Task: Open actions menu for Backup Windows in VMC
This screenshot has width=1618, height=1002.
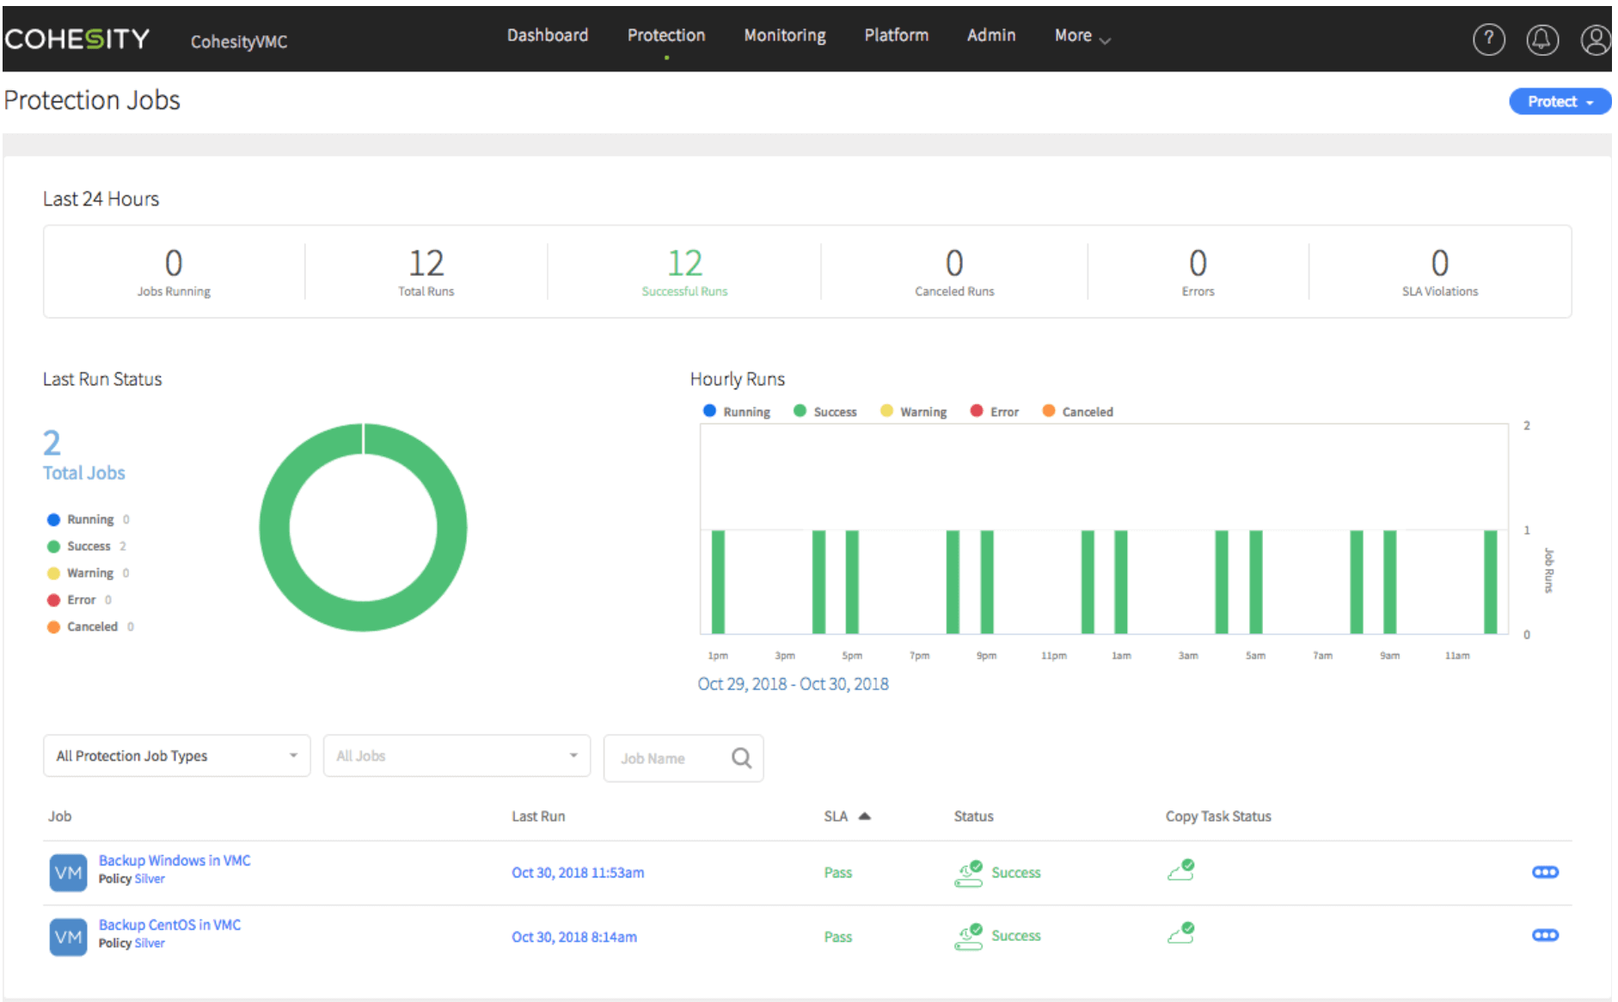Action: tap(1545, 872)
